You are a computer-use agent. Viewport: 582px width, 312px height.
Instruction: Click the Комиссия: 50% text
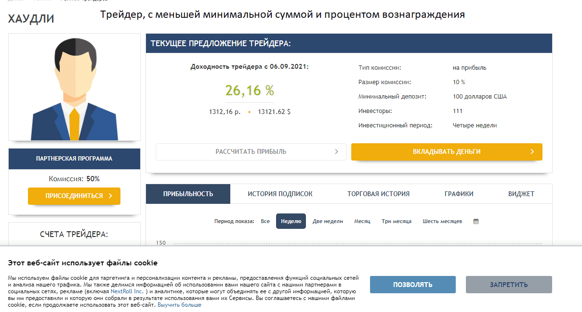(x=74, y=179)
